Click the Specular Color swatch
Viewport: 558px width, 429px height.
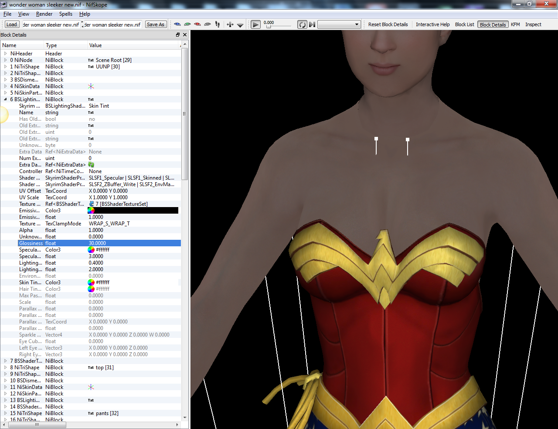tap(91, 250)
